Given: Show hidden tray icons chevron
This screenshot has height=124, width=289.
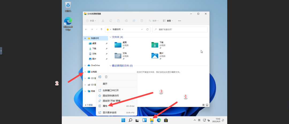Looking at the screenshot, I should (x=195, y=120).
